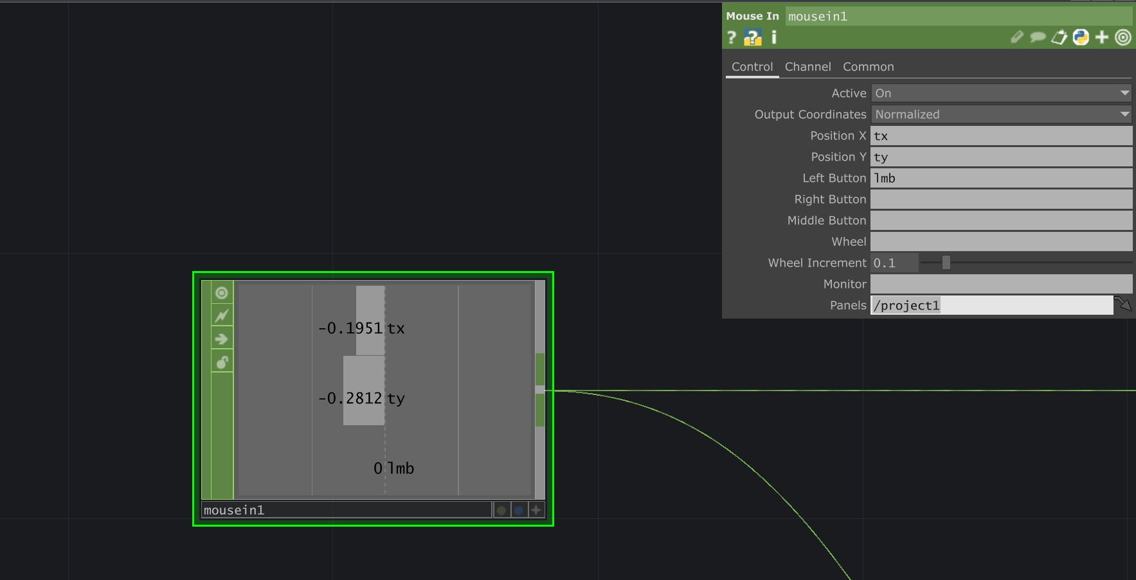Open Python help icon in parameter header
The height and width of the screenshot is (580, 1136).
753,38
